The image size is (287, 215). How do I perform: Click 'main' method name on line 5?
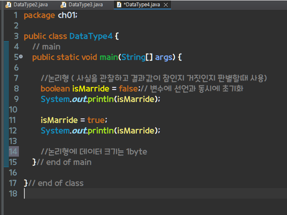(x=109, y=57)
